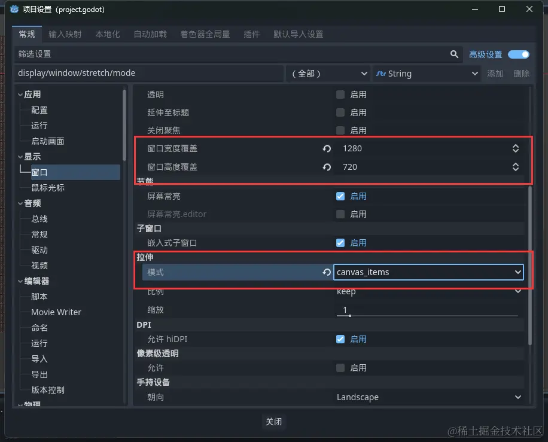Click the 添加 button
Screen dimensions: 548x442
coord(495,74)
